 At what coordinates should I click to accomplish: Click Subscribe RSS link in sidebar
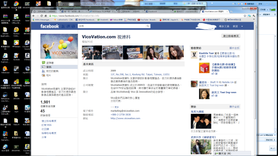[46, 125]
